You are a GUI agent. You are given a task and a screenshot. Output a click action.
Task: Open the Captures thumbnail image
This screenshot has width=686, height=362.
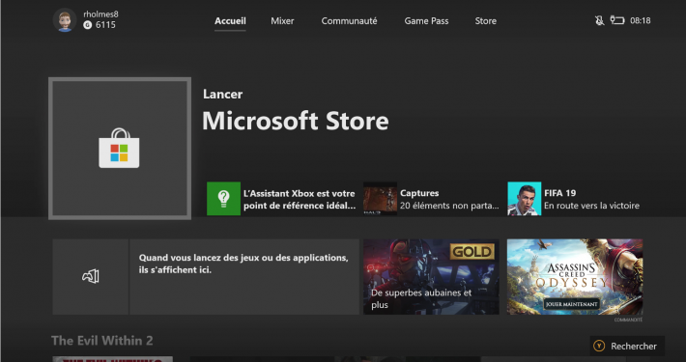click(x=380, y=199)
